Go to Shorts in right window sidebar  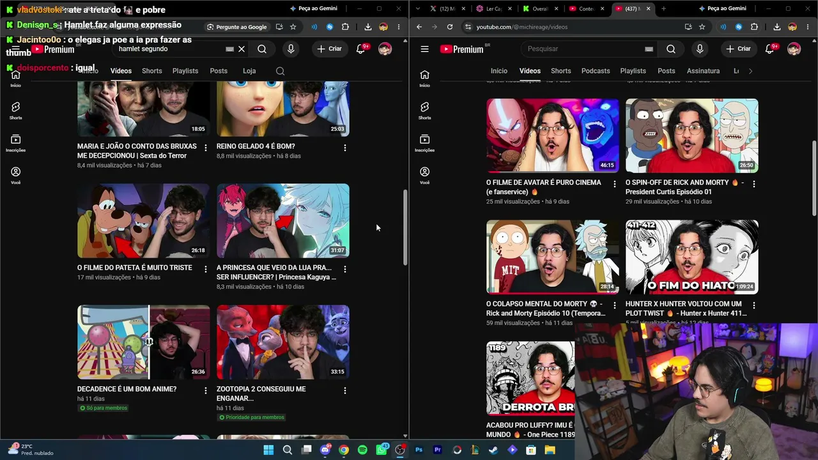424,111
